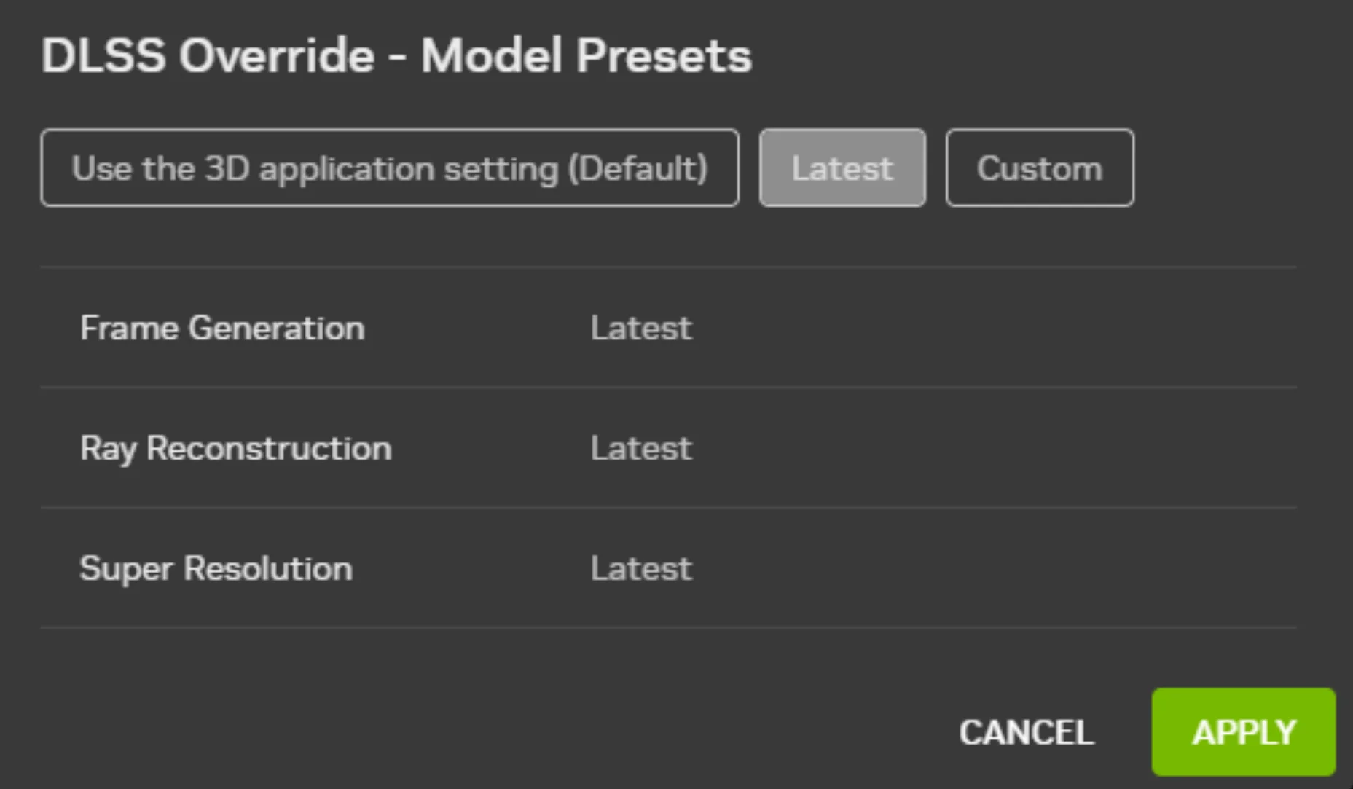
Task: Click the (Default) text in the first preset button
Action: pyautogui.click(x=638, y=168)
